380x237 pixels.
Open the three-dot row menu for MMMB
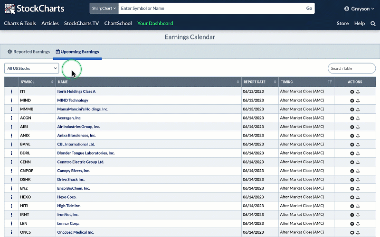click(11, 109)
